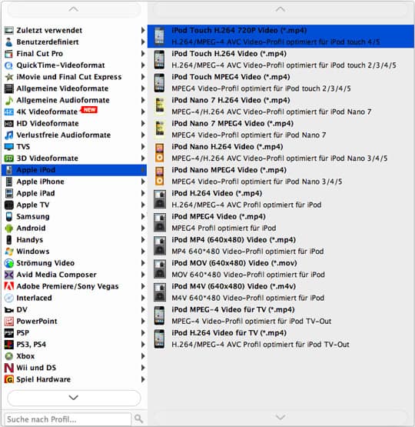Click the profile list down chevron
Image resolution: width=415 pixels, height=427 pixels.
(x=281, y=417)
